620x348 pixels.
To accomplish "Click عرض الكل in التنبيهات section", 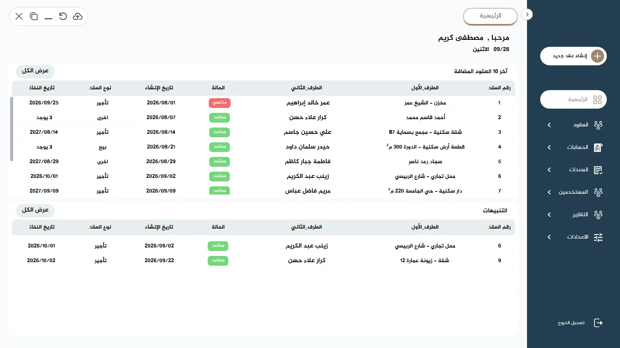I will 35,210.
